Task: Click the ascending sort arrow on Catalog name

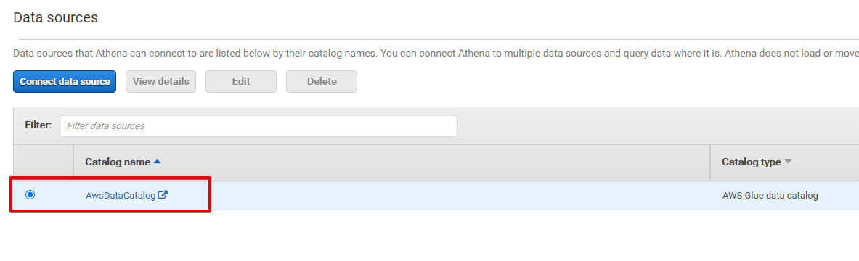Action: pyautogui.click(x=158, y=162)
